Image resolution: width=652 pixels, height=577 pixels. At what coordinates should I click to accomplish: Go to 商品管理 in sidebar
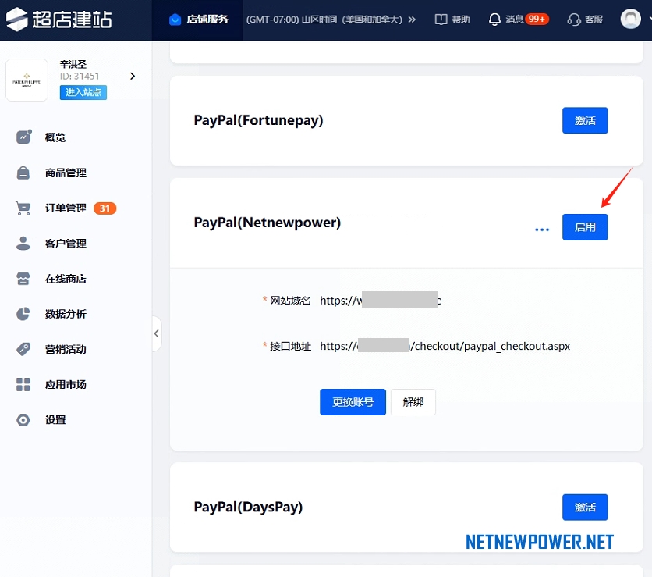66,173
